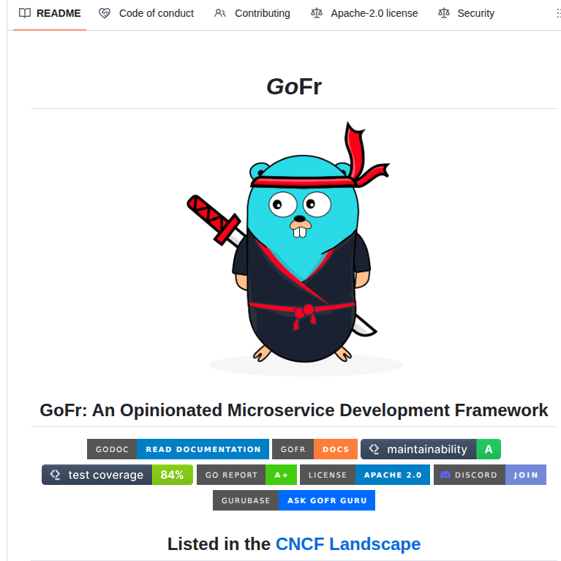Screen dimensions: 561x561
Task: Open the test coverage 84% badge
Action: (x=117, y=475)
